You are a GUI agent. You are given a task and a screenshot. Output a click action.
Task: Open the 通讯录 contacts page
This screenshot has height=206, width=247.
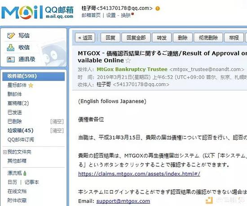coord(27,59)
